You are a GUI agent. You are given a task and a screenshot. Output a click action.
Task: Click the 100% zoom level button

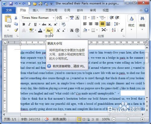point(106,119)
